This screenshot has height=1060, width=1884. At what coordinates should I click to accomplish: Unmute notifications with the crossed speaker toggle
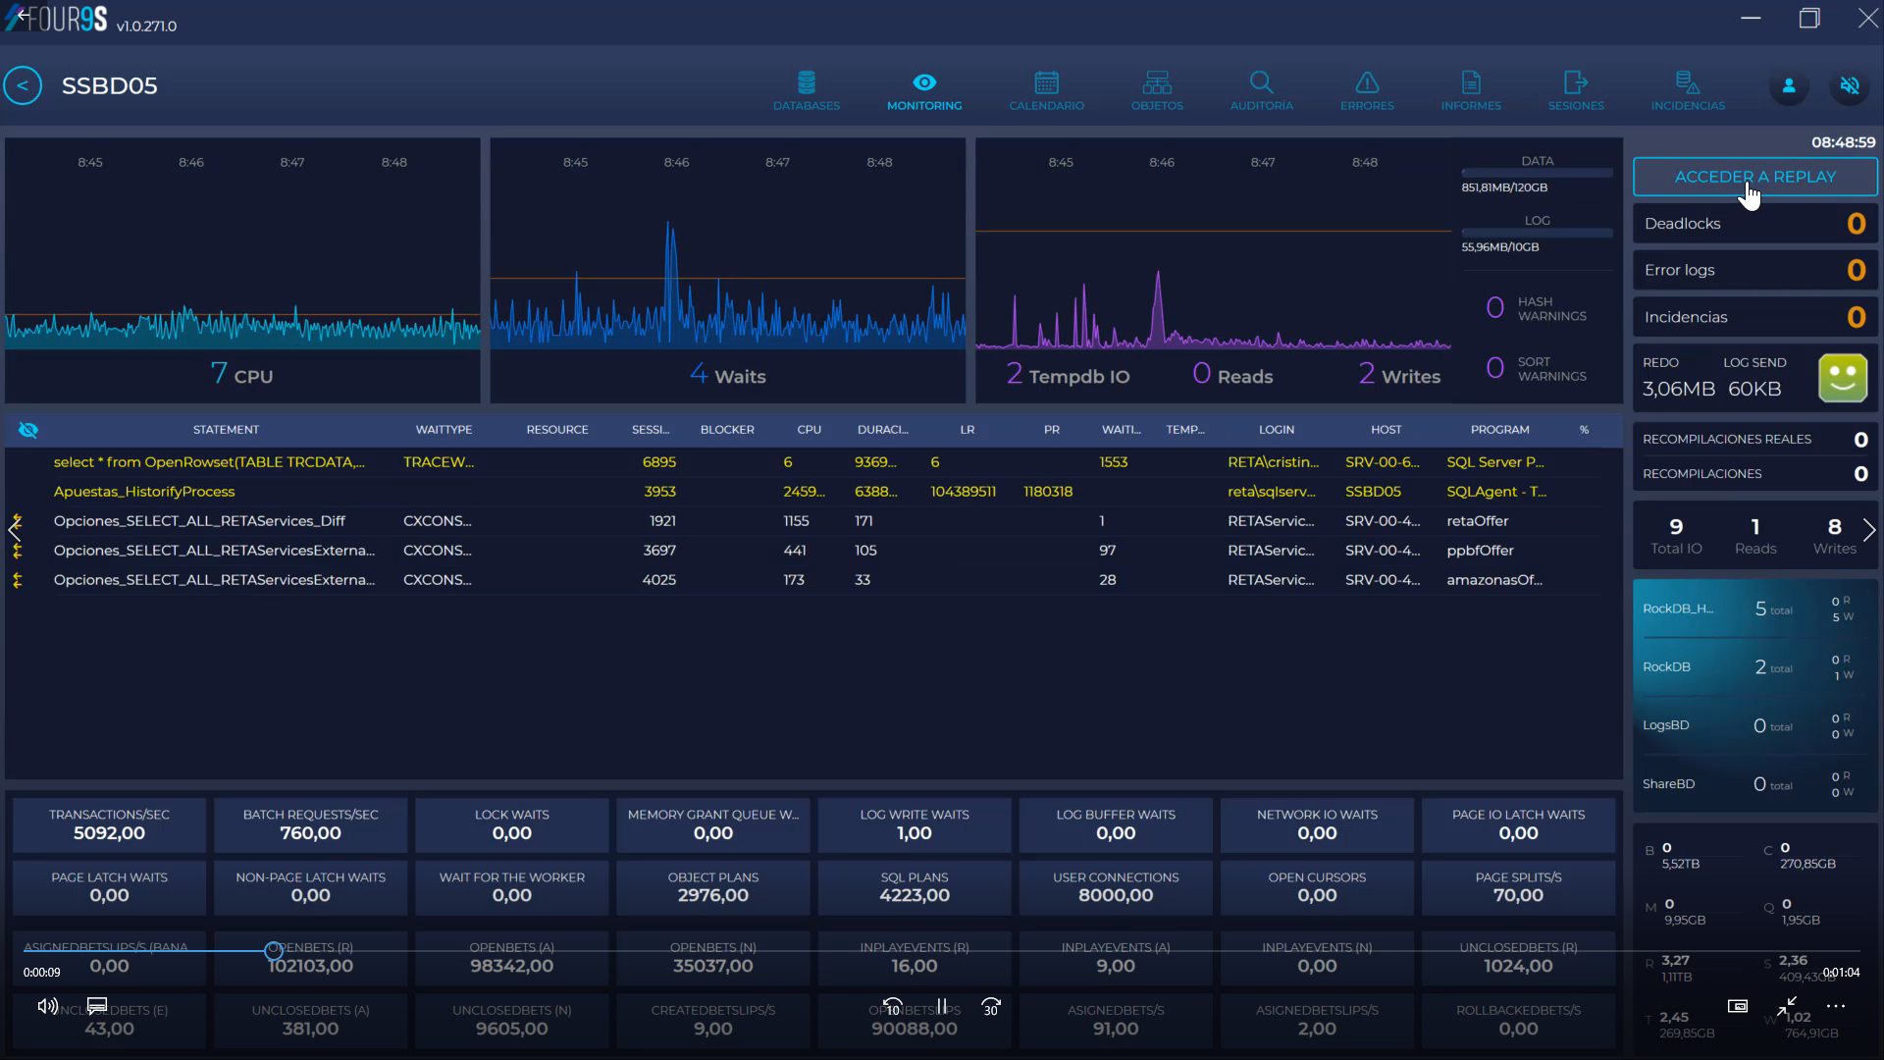[x=1849, y=85]
